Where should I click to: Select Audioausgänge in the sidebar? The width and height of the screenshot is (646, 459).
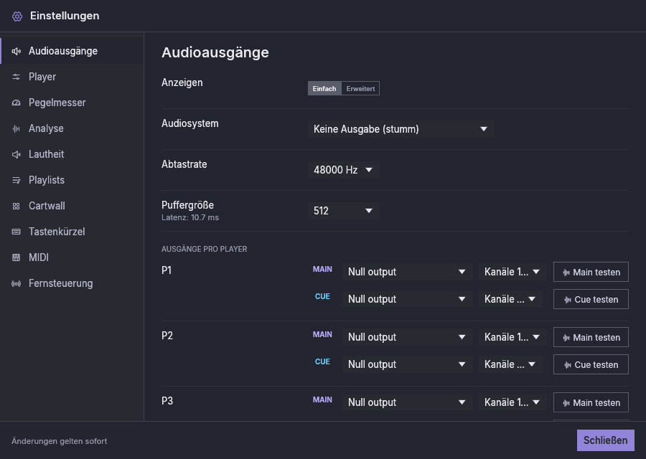[72, 51]
